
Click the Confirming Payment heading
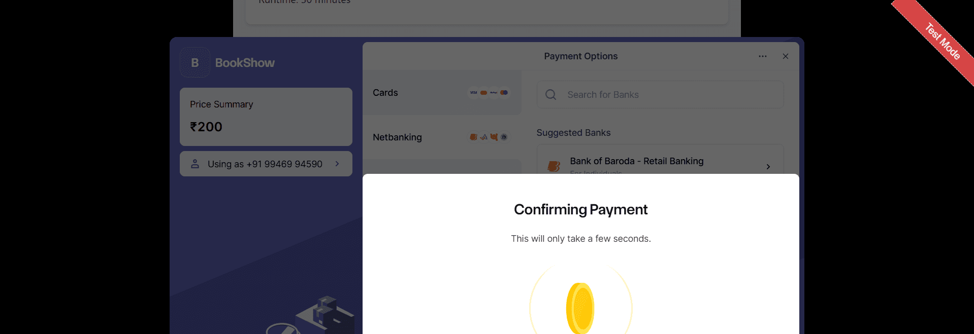point(580,209)
